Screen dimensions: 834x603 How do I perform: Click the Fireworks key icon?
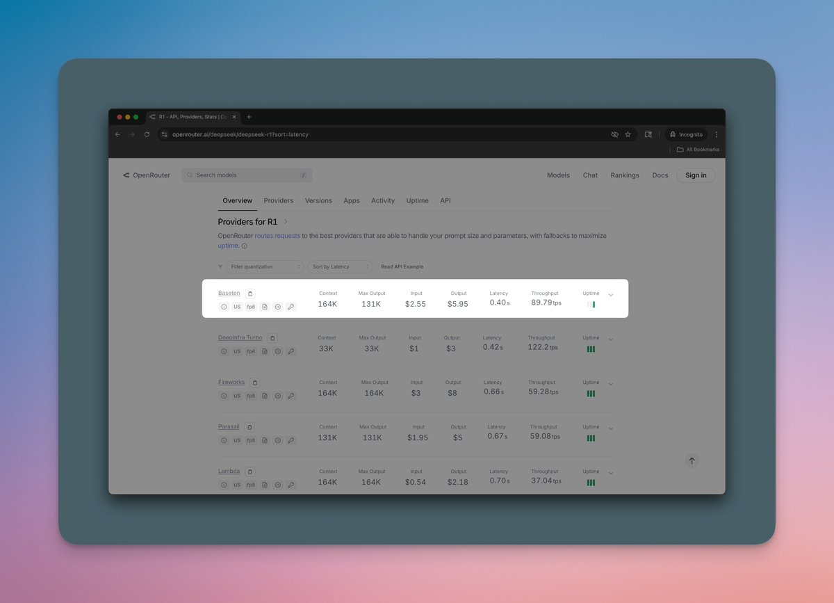291,396
